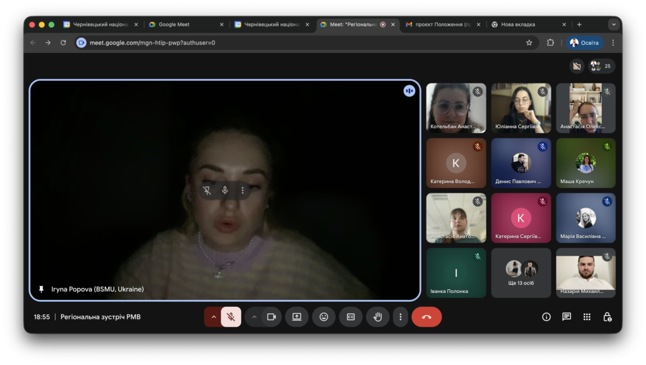Raise your hand in the meeting
Image resolution: width=646 pixels, height=365 pixels.
378,317
